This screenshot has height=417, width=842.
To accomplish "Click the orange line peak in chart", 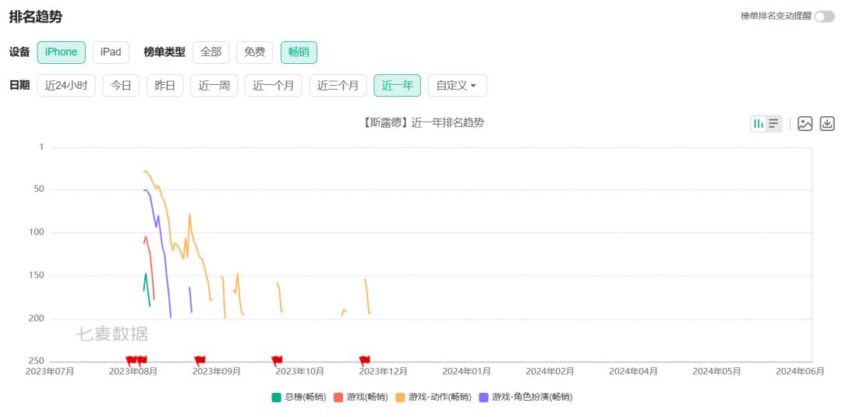I will coord(145,171).
